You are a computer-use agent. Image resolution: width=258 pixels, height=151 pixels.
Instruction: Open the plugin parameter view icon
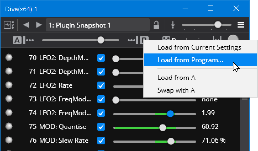coord(9,25)
